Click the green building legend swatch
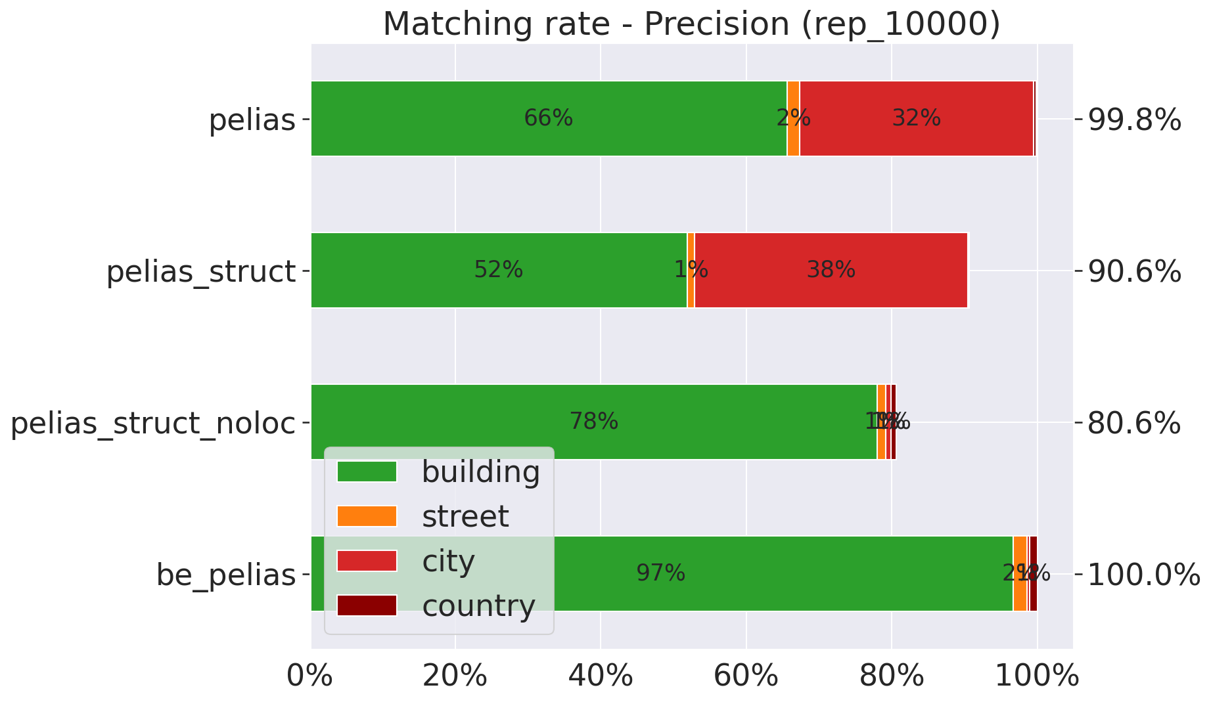 (x=367, y=472)
